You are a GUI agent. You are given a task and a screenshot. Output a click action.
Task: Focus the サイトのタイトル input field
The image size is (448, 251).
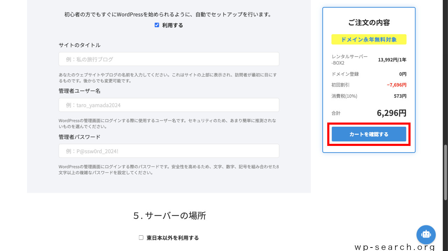169,59
